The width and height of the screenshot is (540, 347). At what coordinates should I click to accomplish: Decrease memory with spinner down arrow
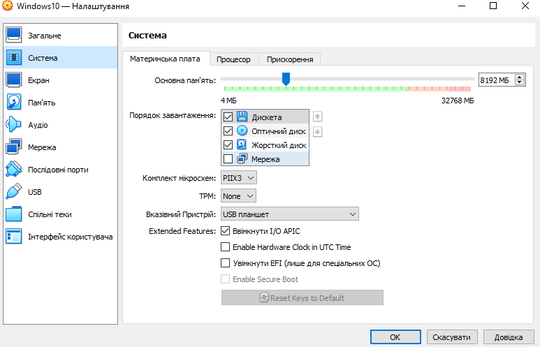(x=520, y=82)
